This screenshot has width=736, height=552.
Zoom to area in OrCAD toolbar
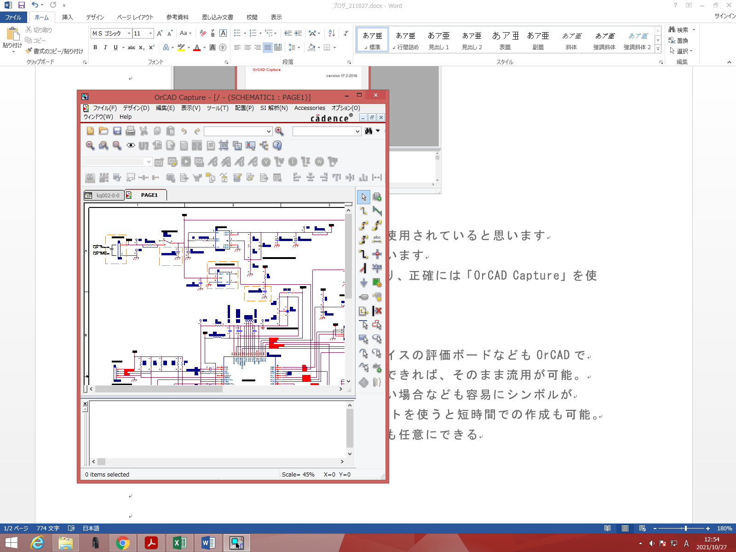103,145
